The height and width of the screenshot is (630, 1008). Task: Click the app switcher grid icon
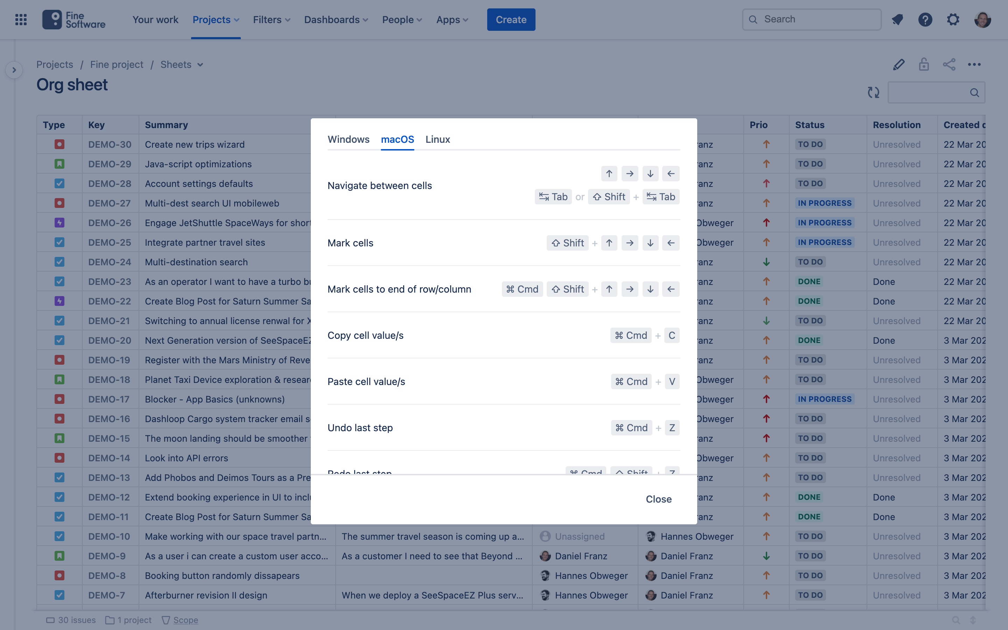point(21,20)
